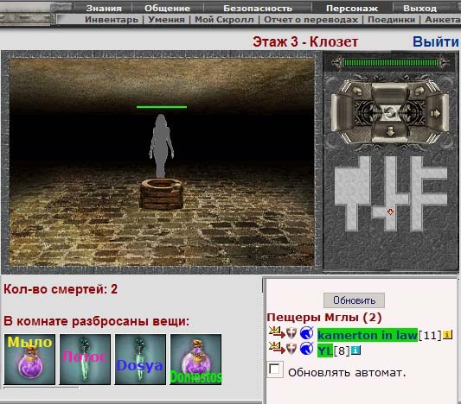Click the В комнате разбросаны вещи heading
Image resolution: width=461 pixels, height=404 pixels.
(x=96, y=321)
